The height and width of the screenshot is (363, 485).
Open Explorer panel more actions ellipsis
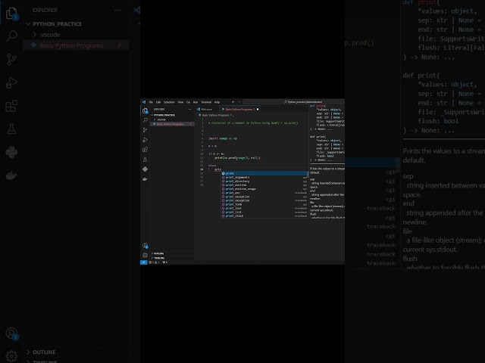coord(189,109)
